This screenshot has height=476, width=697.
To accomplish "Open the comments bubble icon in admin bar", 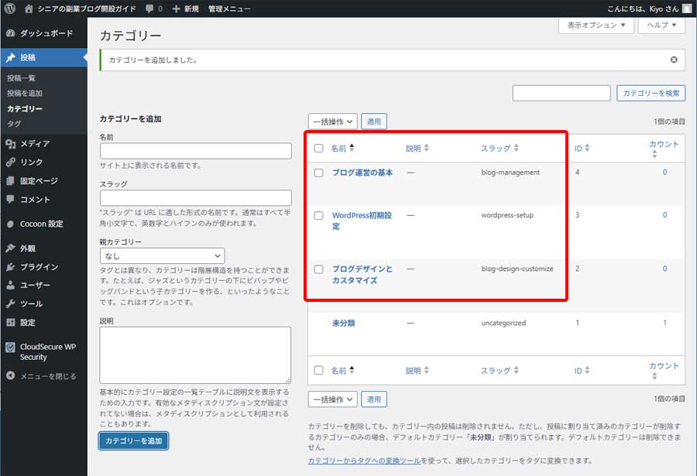I will 149,9.
